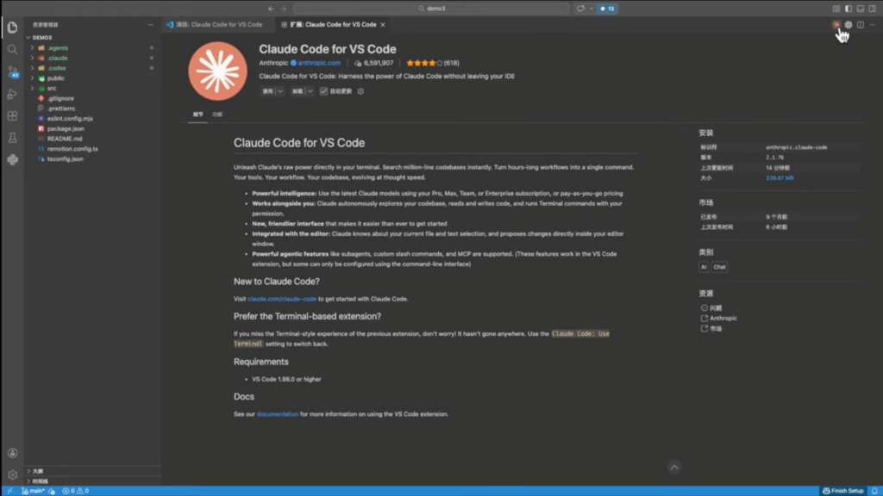Select the Details tab of extension
The height and width of the screenshot is (496, 883).
point(198,115)
